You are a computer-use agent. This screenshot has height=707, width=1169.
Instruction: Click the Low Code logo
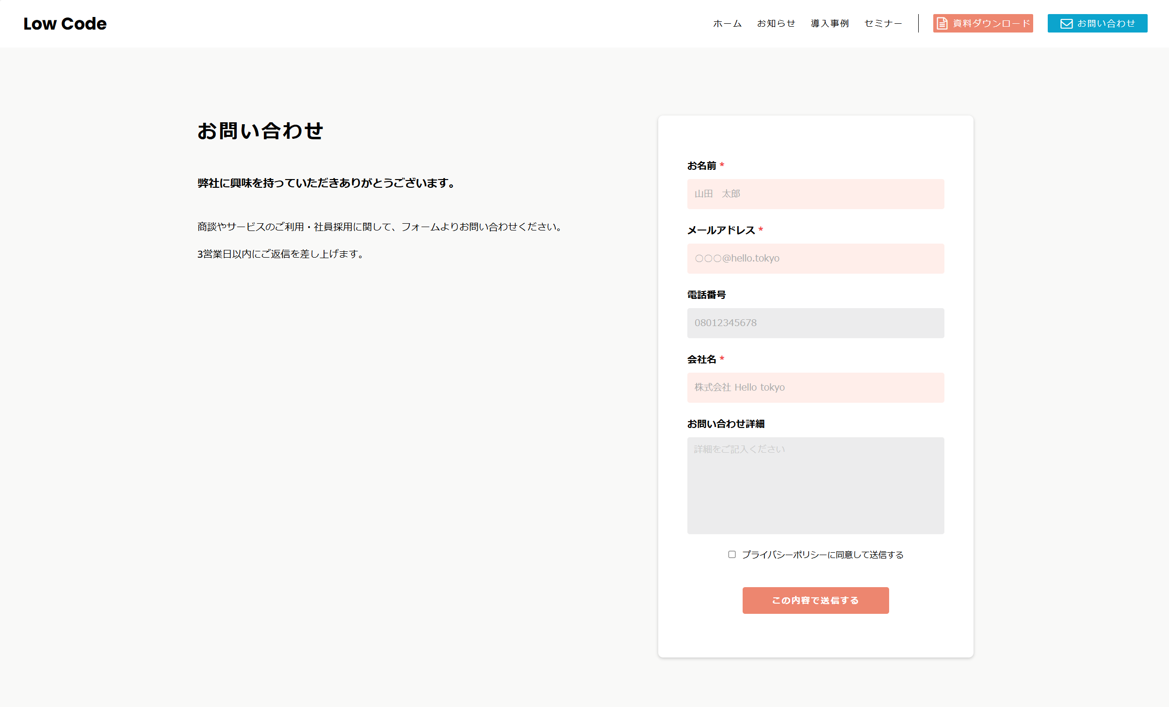pos(65,23)
